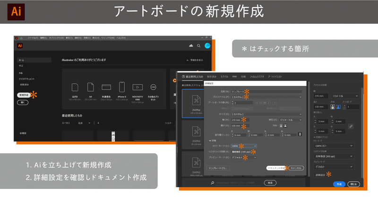Collapse the 詳細 disclosure triangle
Viewport: 378px width, 198px height.
[x=210, y=141]
